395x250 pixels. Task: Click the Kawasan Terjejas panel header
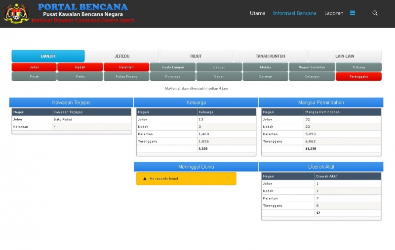(71, 103)
